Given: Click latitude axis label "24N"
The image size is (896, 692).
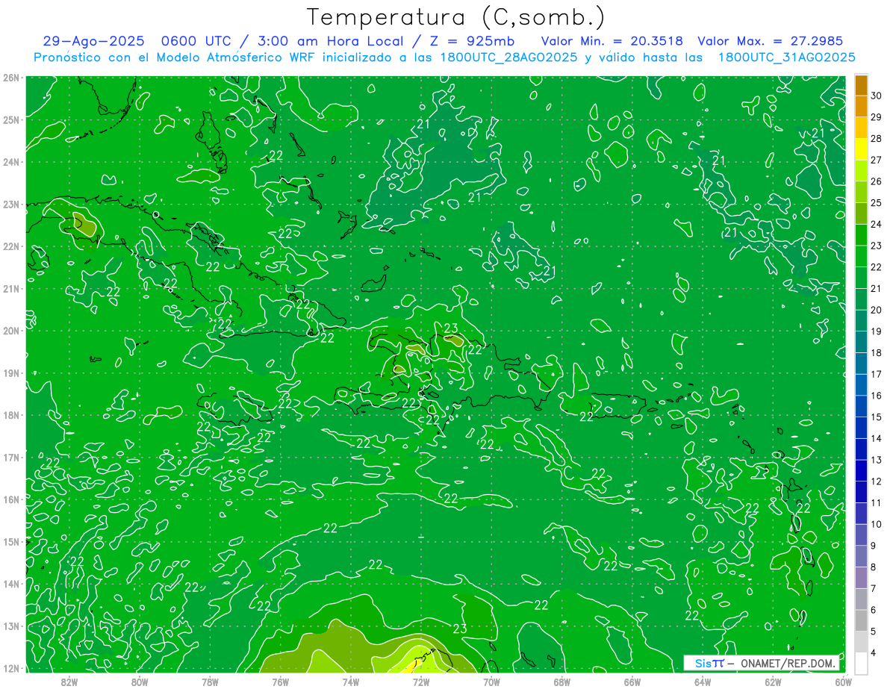Looking at the screenshot, I should tap(11, 162).
